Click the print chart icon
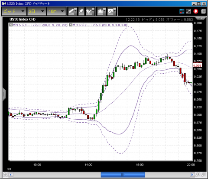 coord(101,11)
